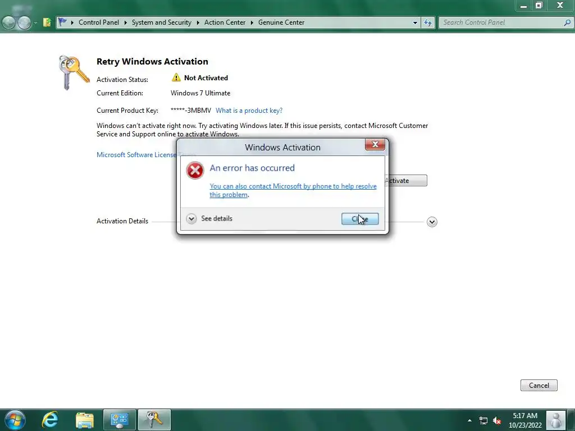Screen dimensions: 575x431
Task: Launch Internet Explorer from the taskbar
Action: coord(50,420)
